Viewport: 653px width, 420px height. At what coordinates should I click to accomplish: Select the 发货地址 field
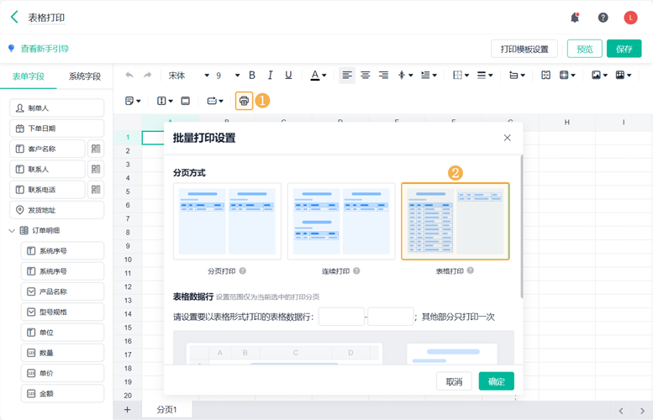tap(56, 210)
